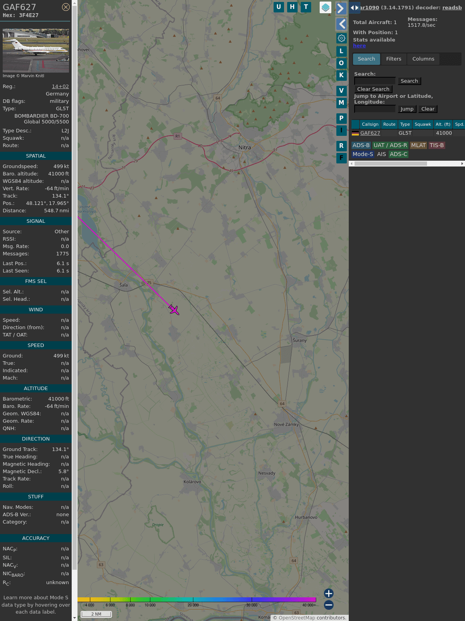Toggle the V map button
This screenshot has height=621, width=465.
[341, 91]
